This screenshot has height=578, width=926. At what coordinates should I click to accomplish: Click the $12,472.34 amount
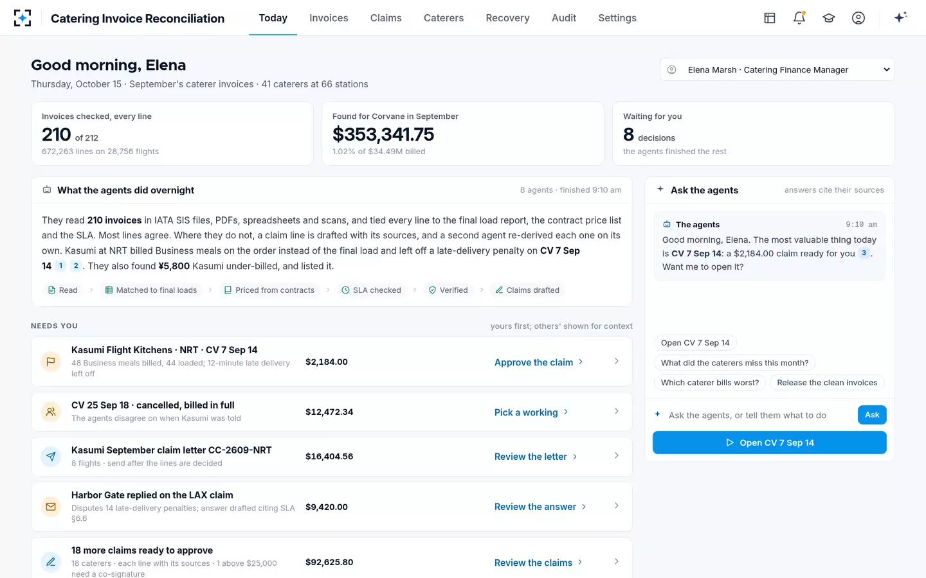click(x=329, y=412)
